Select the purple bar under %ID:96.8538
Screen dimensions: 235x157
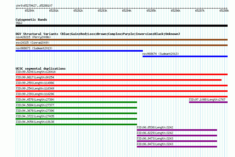click(x=177, y=130)
